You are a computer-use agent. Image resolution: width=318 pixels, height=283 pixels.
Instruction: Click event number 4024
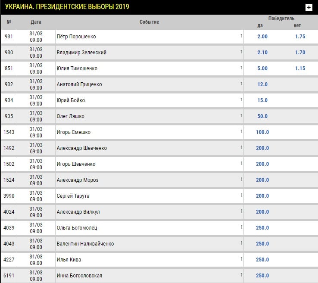coord(9,212)
